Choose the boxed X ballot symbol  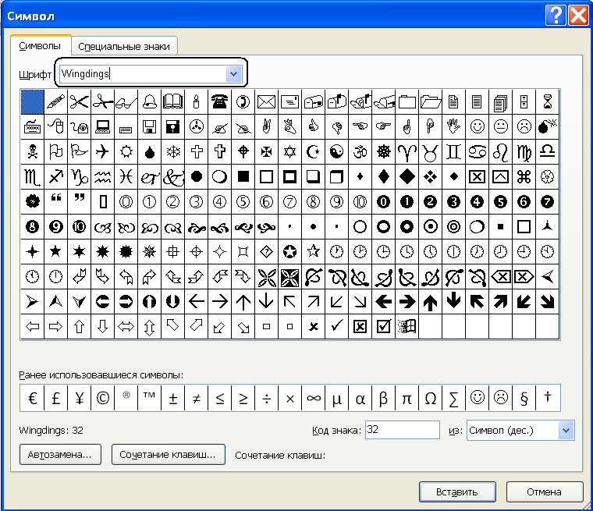tap(360, 326)
